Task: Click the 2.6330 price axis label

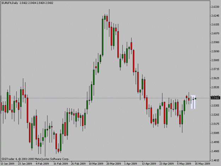Action: (x=215, y=7)
